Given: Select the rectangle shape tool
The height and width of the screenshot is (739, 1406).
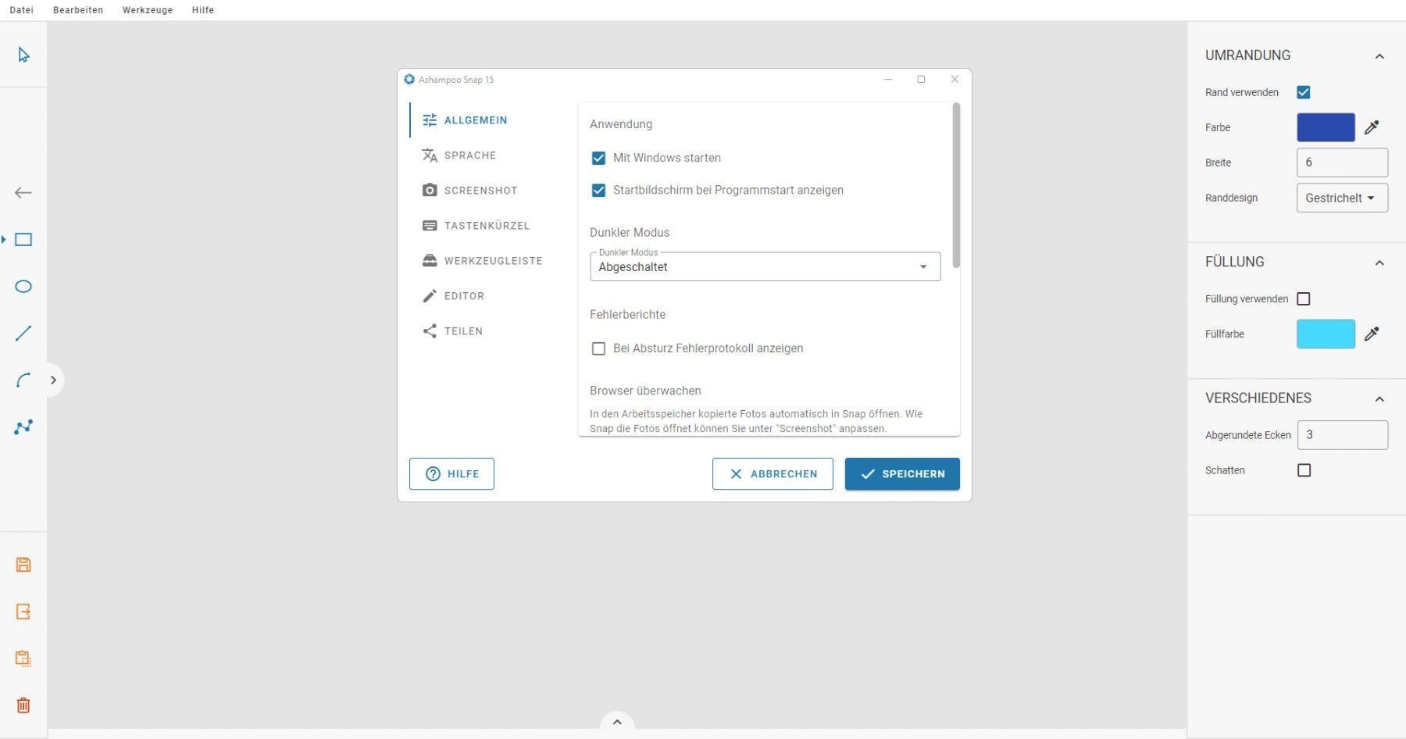Looking at the screenshot, I should tap(23, 240).
